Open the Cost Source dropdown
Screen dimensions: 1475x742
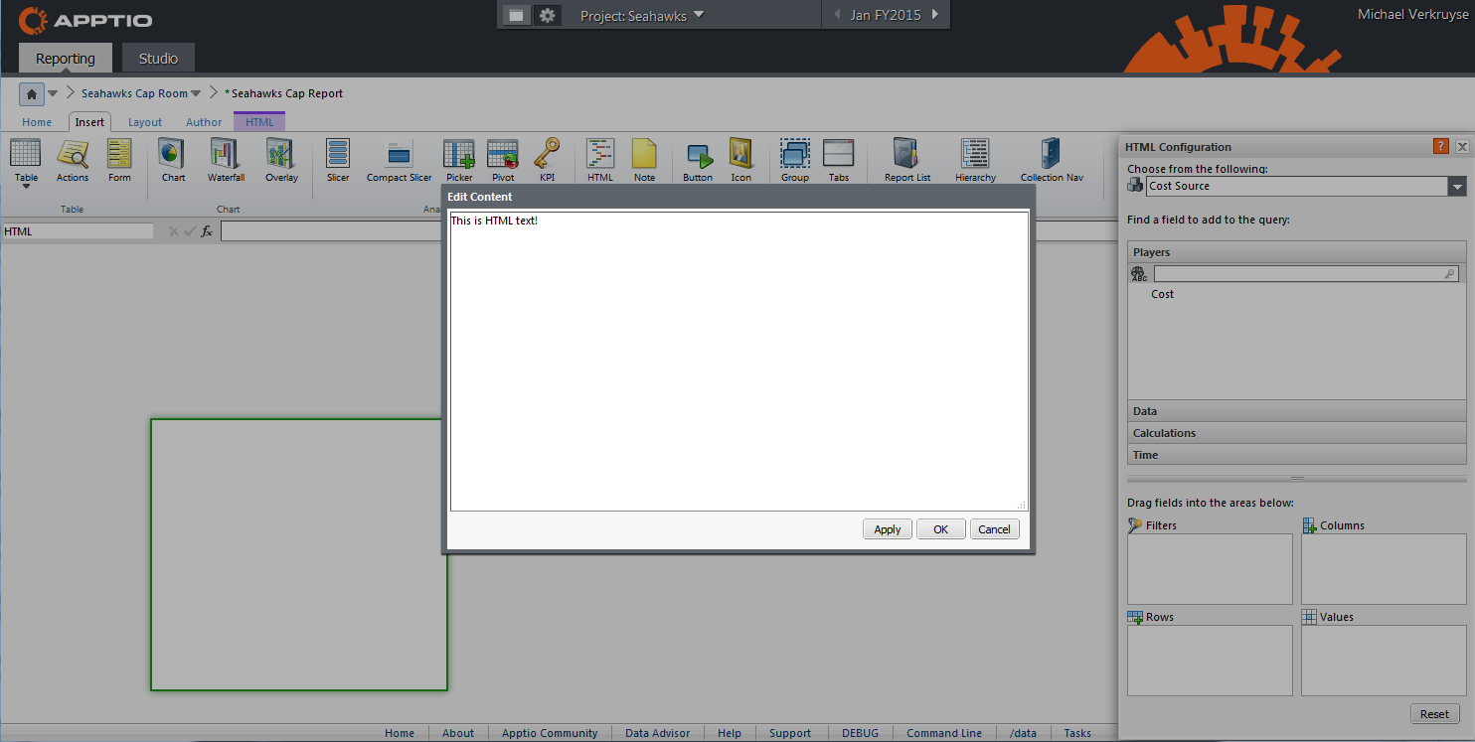tap(1457, 187)
